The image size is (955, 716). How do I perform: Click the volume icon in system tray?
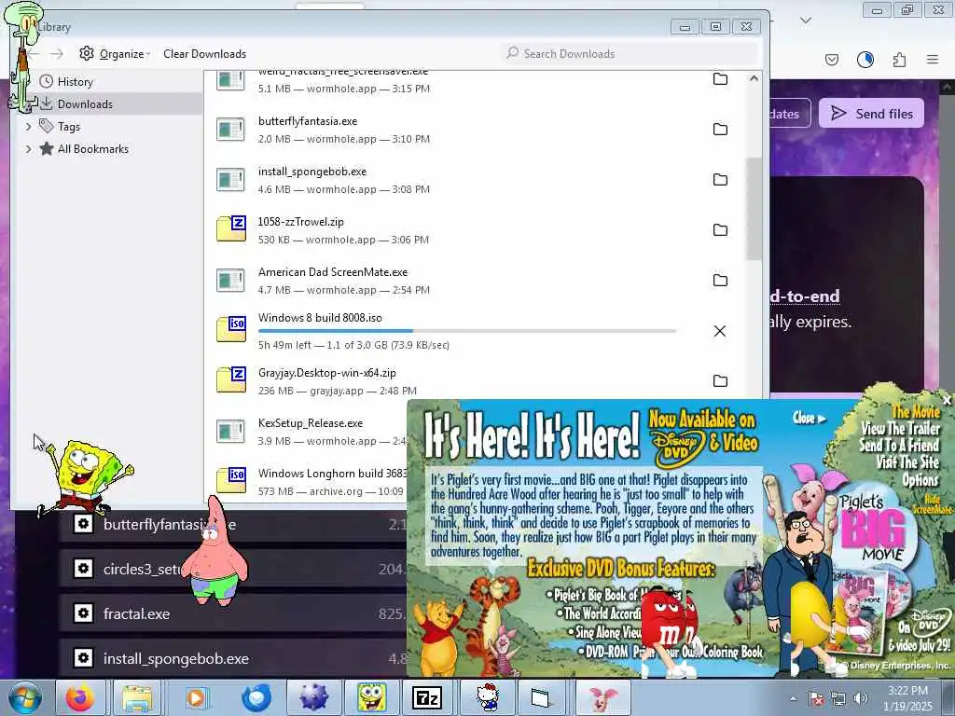(x=861, y=697)
